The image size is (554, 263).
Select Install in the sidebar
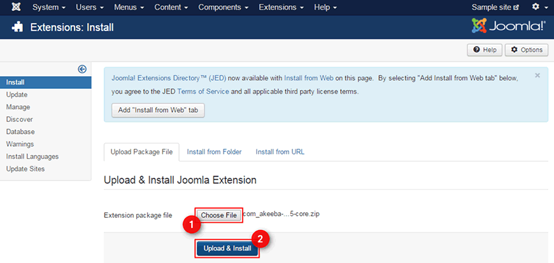click(x=46, y=83)
